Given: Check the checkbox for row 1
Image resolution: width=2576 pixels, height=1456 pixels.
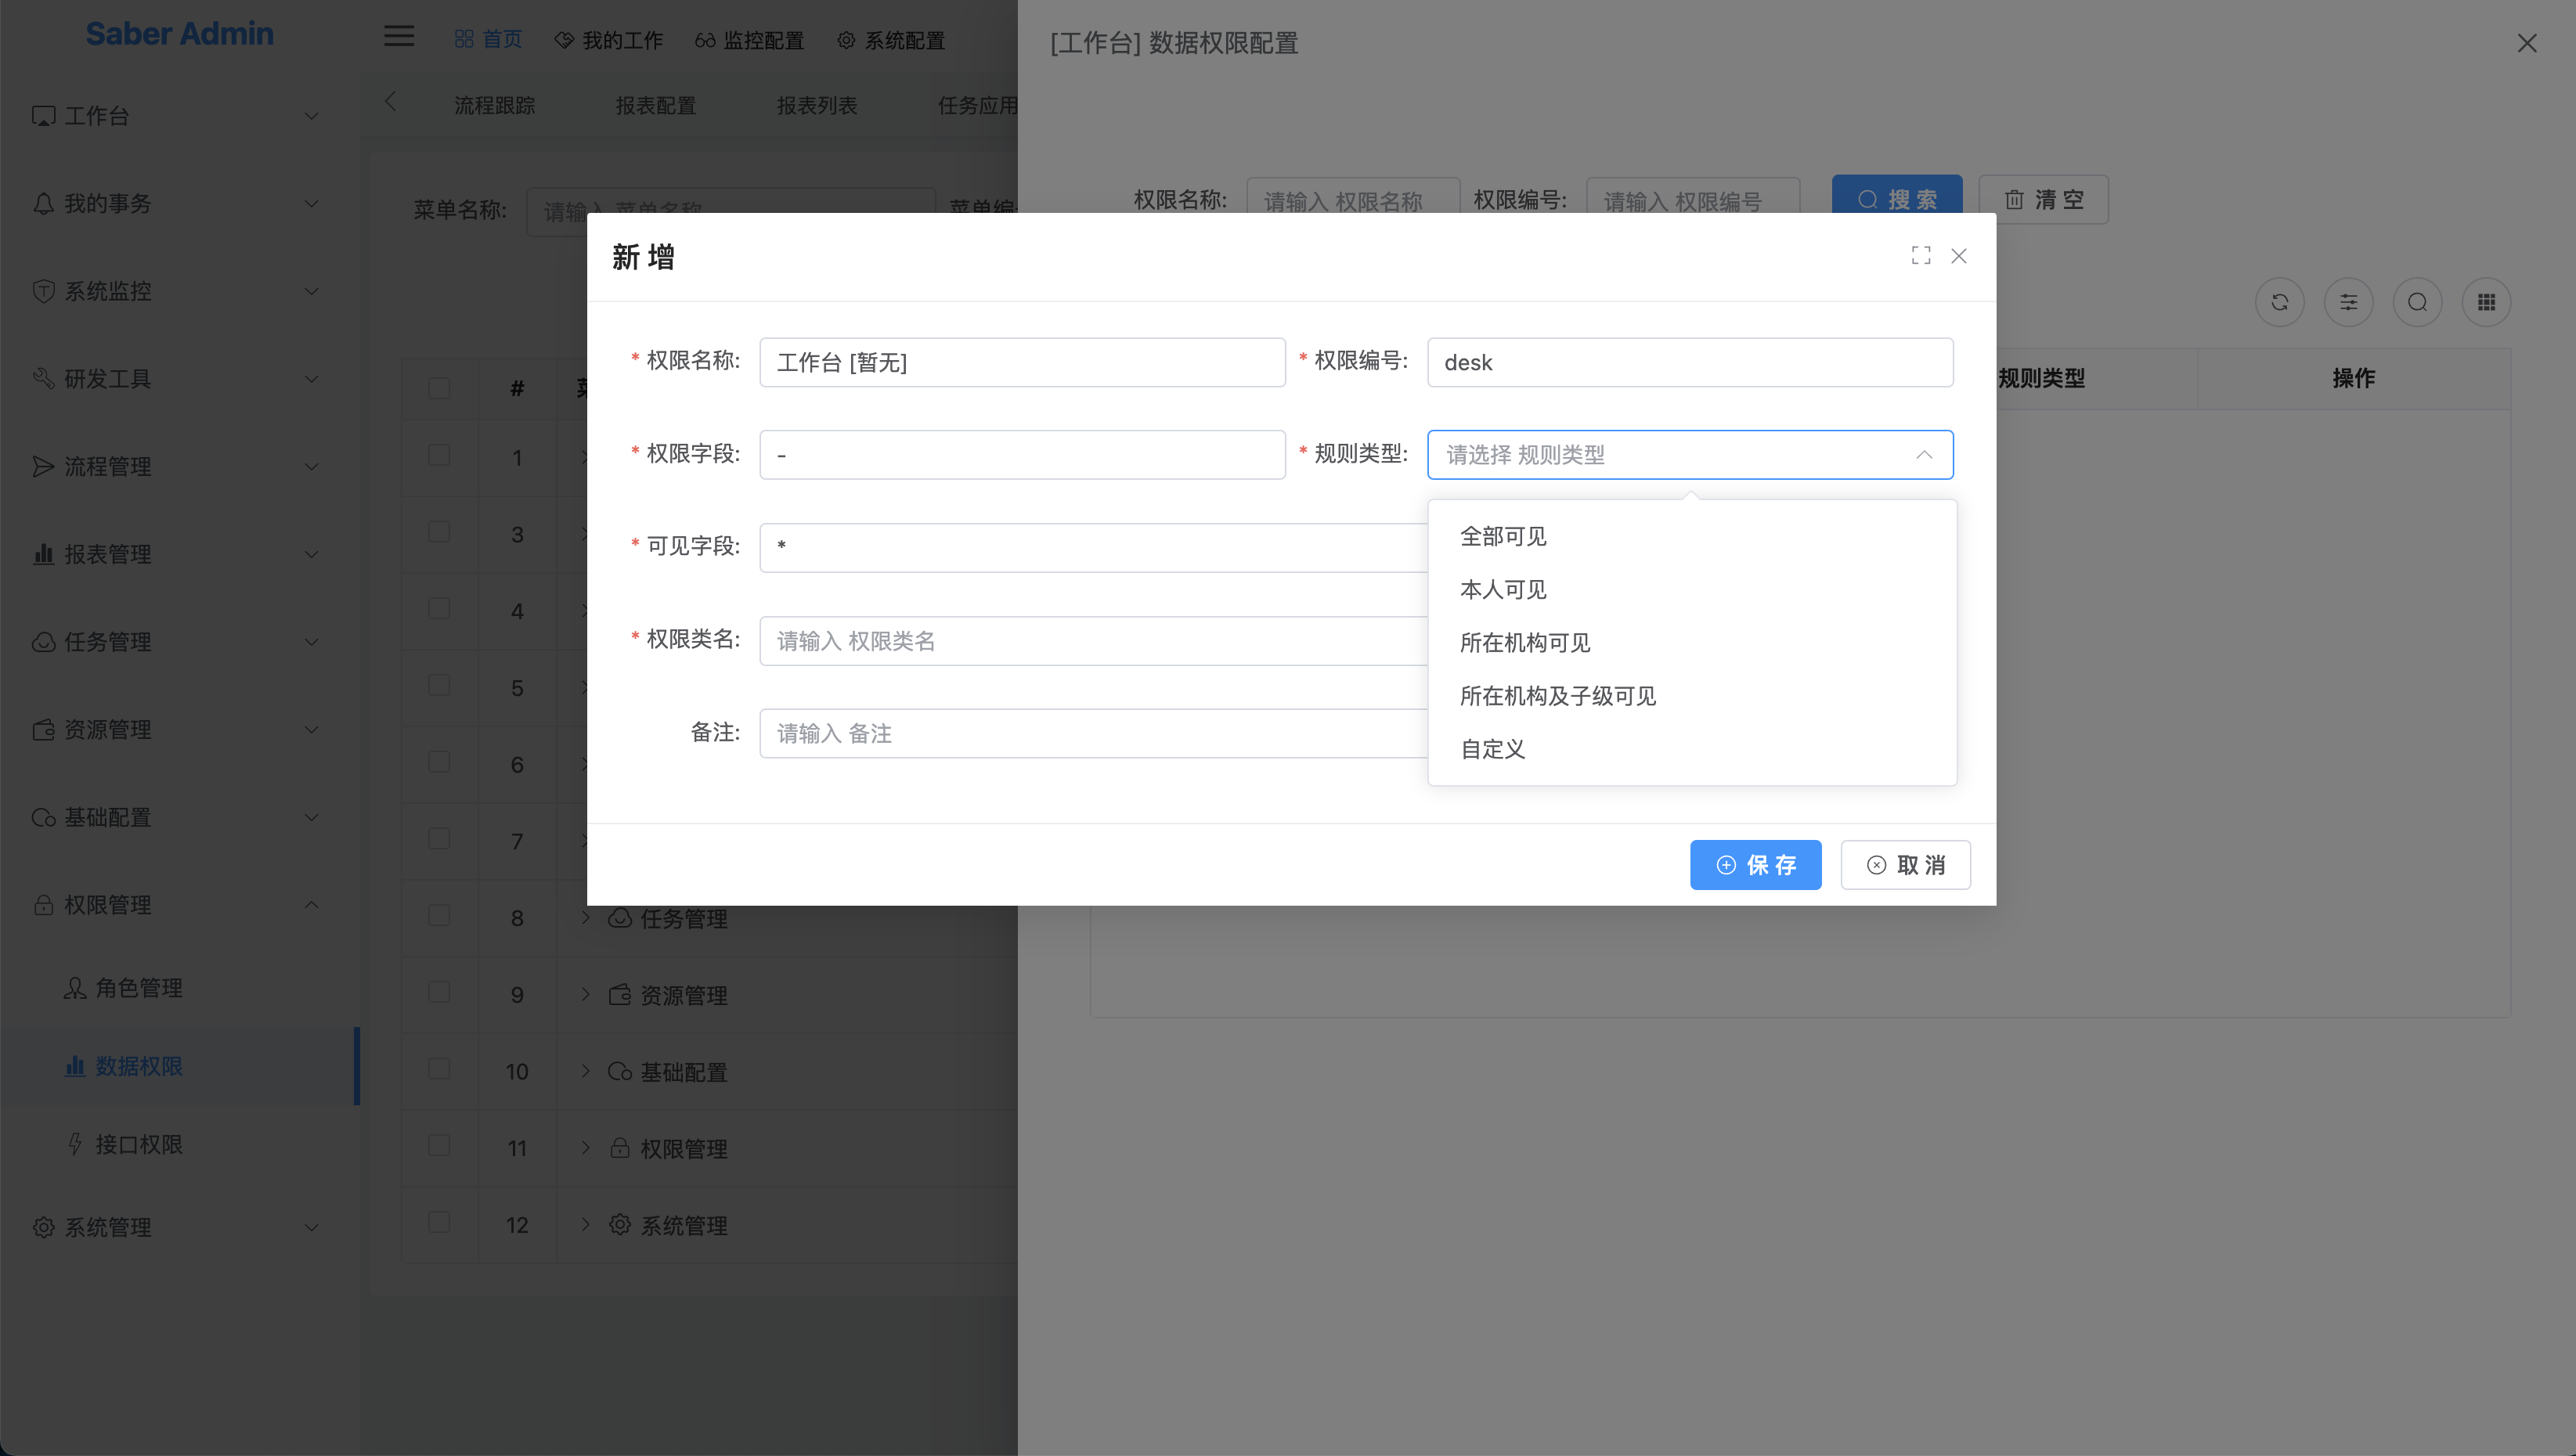Looking at the screenshot, I should click(439, 455).
